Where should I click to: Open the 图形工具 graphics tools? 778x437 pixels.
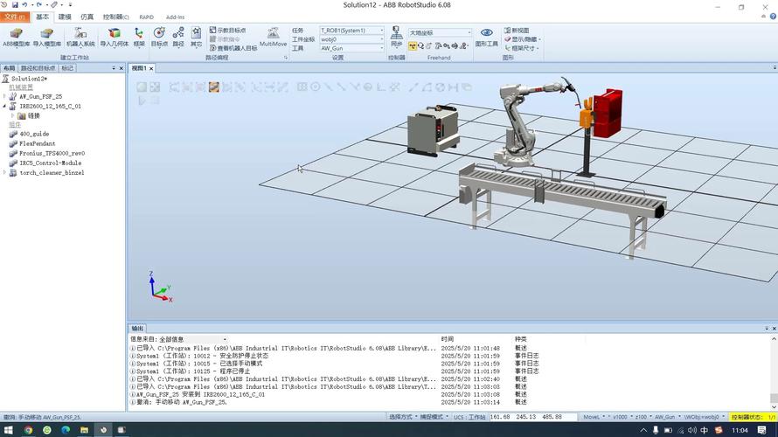pos(486,38)
